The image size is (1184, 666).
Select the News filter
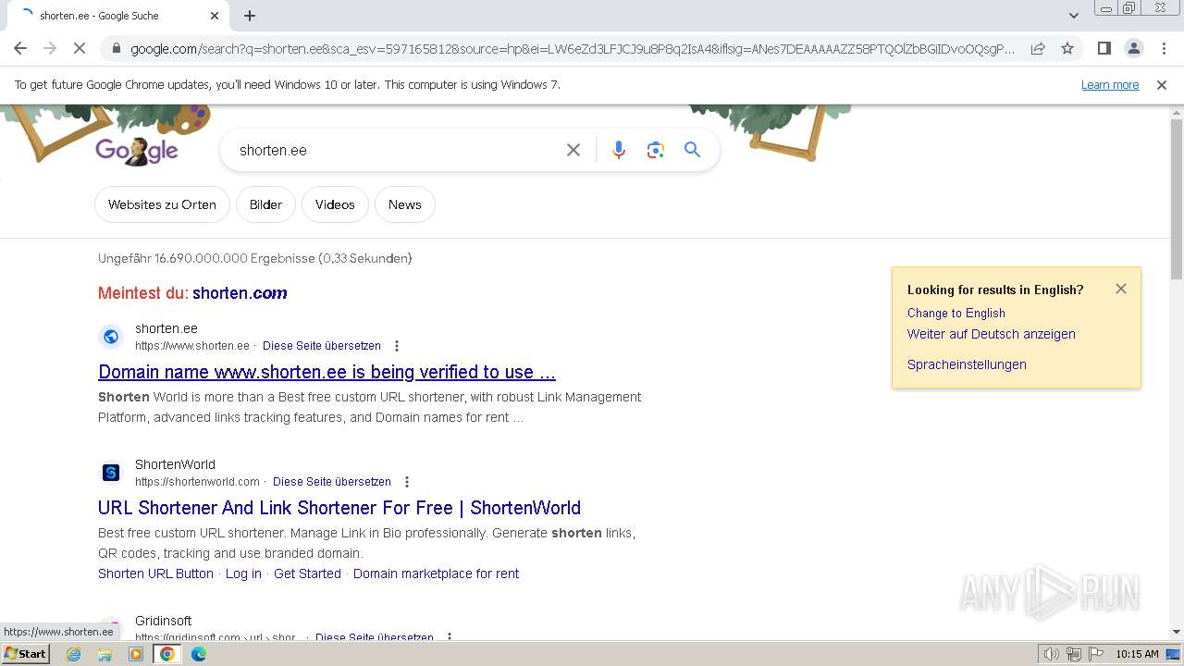click(x=404, y=204)
